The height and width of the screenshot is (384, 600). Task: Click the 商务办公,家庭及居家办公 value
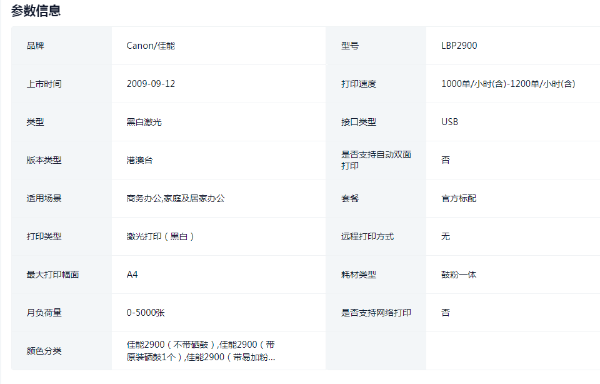click(x=176, y=198)
